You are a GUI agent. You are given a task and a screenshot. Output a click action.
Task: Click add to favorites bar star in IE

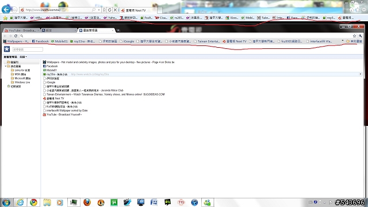5,18
